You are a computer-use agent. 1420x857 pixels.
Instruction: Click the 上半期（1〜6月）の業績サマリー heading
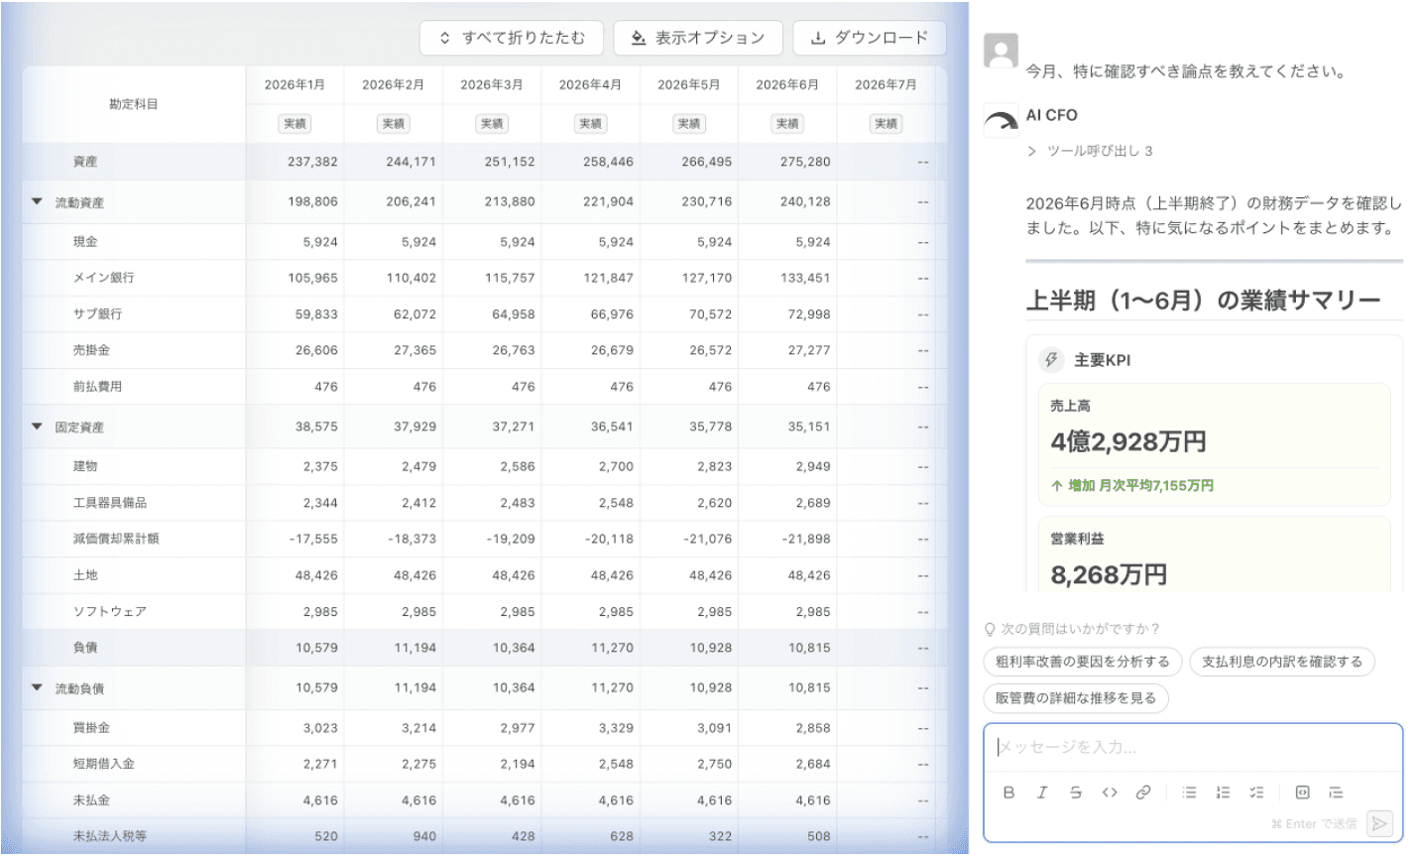[x=1203, y=301]
